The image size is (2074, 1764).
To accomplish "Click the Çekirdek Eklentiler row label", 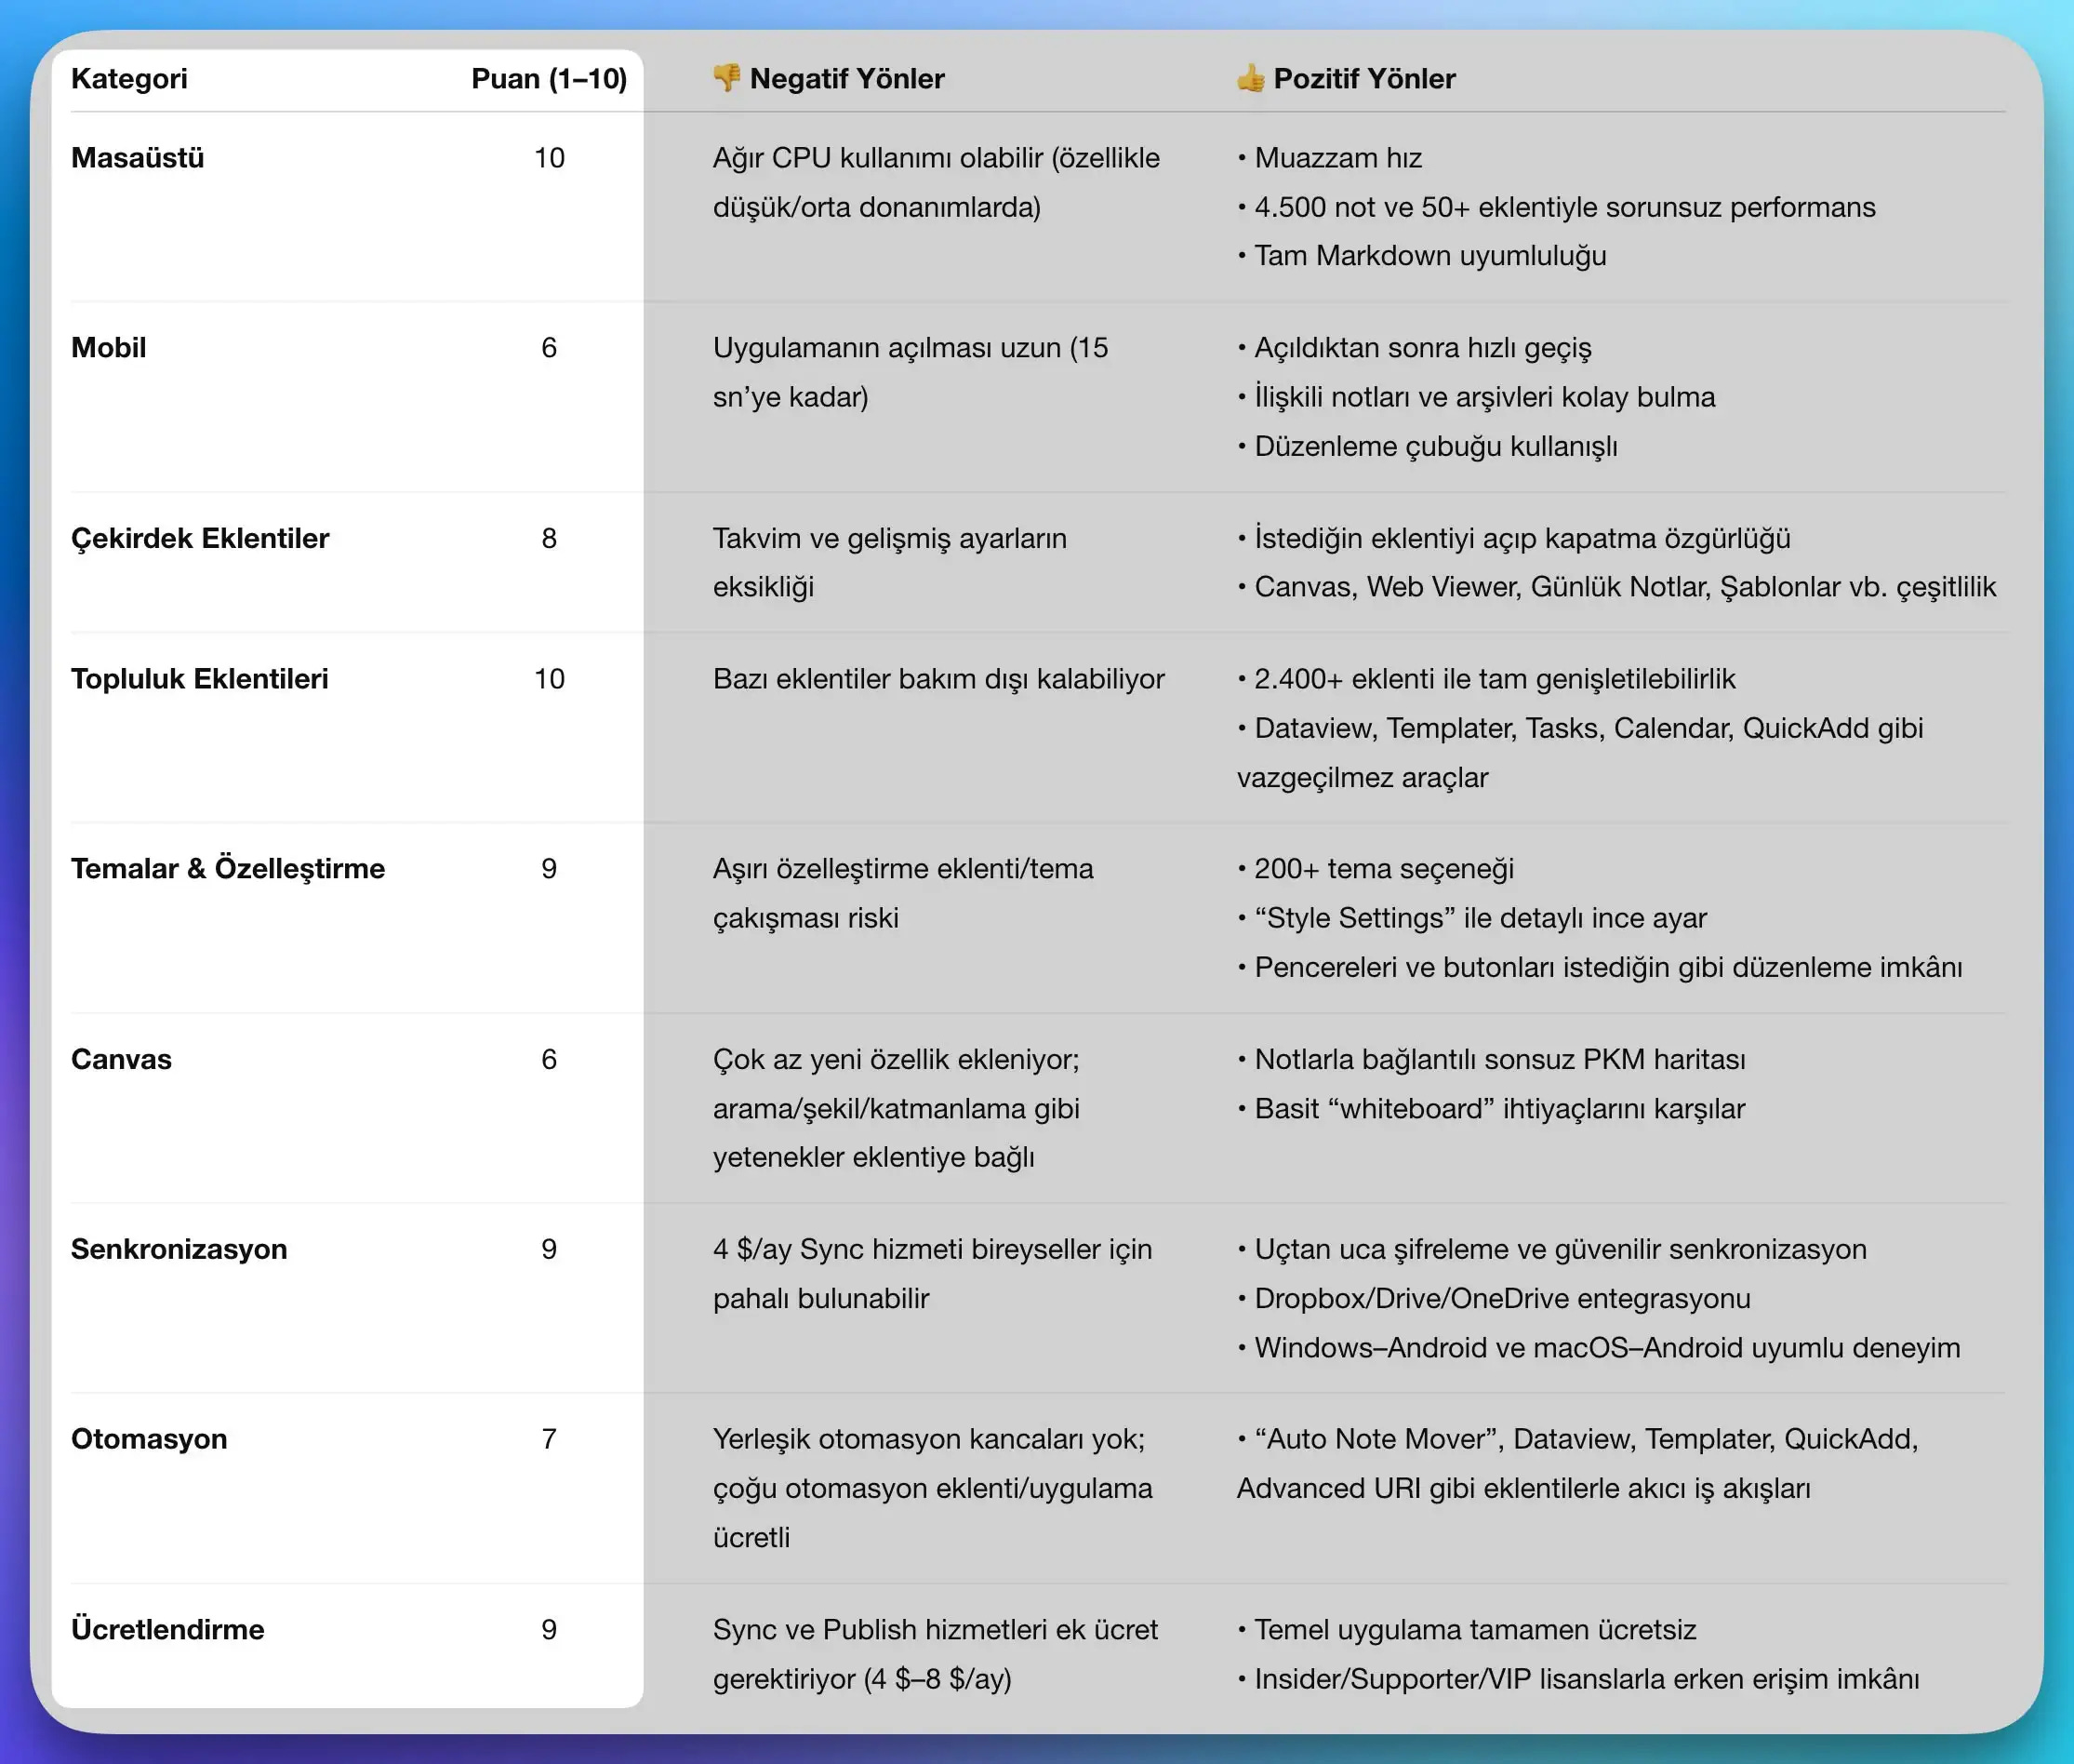I will point(200,538).
